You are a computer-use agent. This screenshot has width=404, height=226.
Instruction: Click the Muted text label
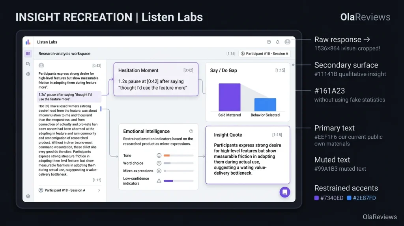pos(332,160)
